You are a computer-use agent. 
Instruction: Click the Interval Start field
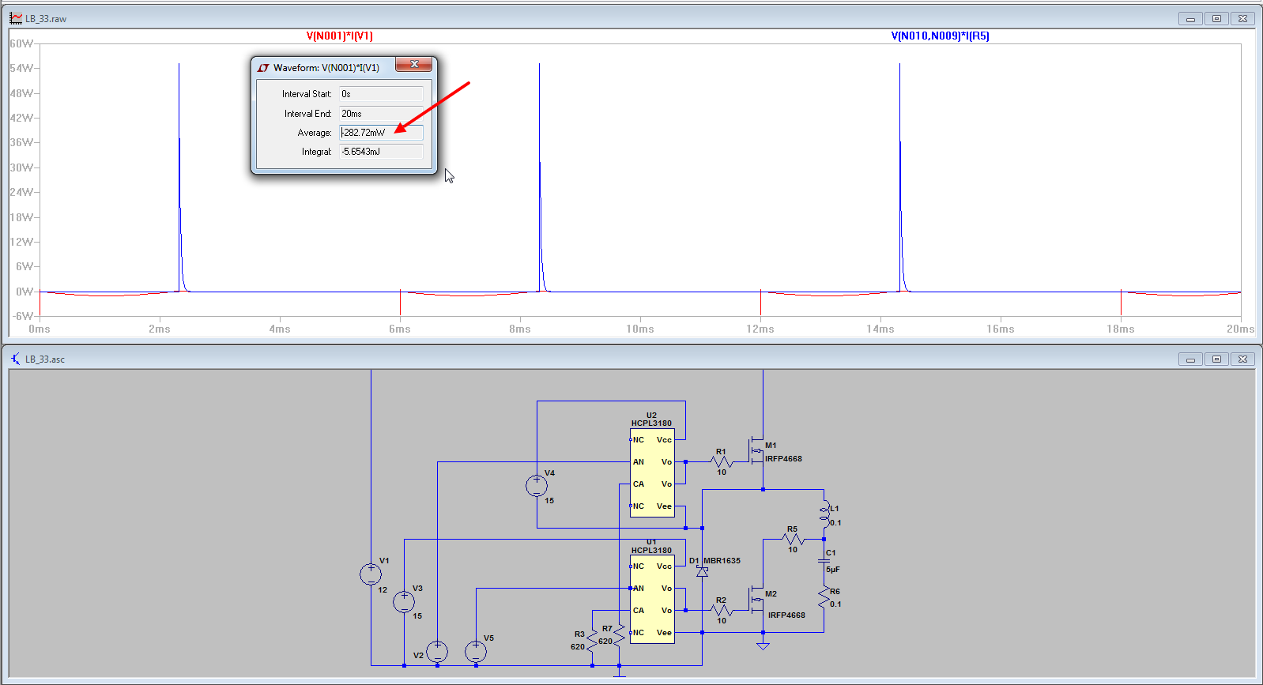[381, 94]
